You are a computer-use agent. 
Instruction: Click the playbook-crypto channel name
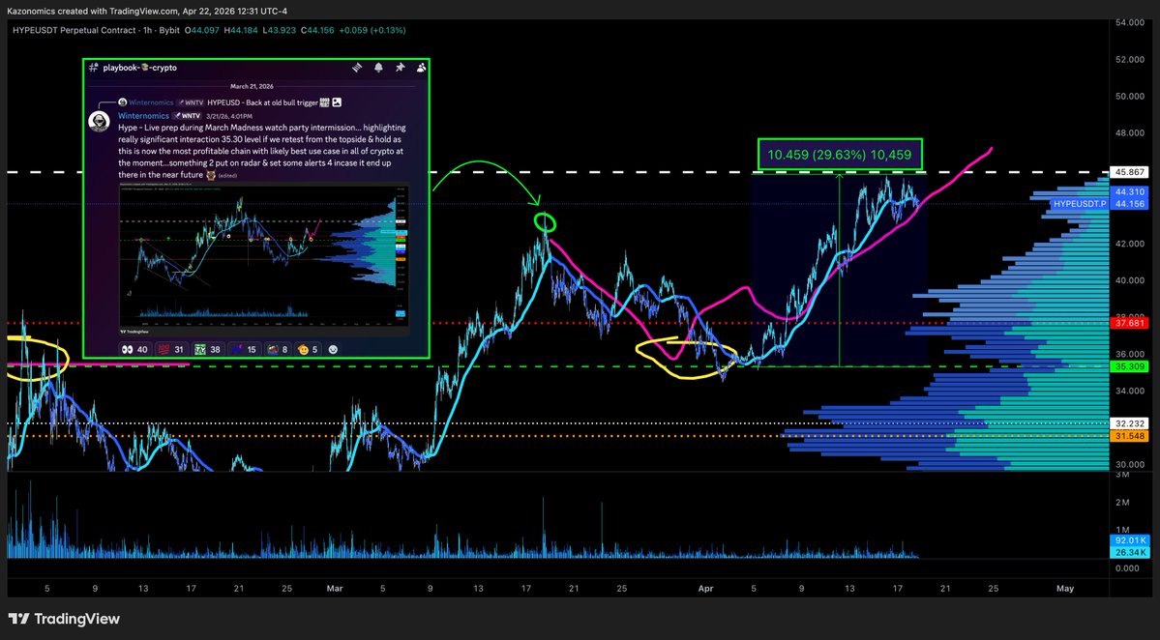[x=140, y=68]
